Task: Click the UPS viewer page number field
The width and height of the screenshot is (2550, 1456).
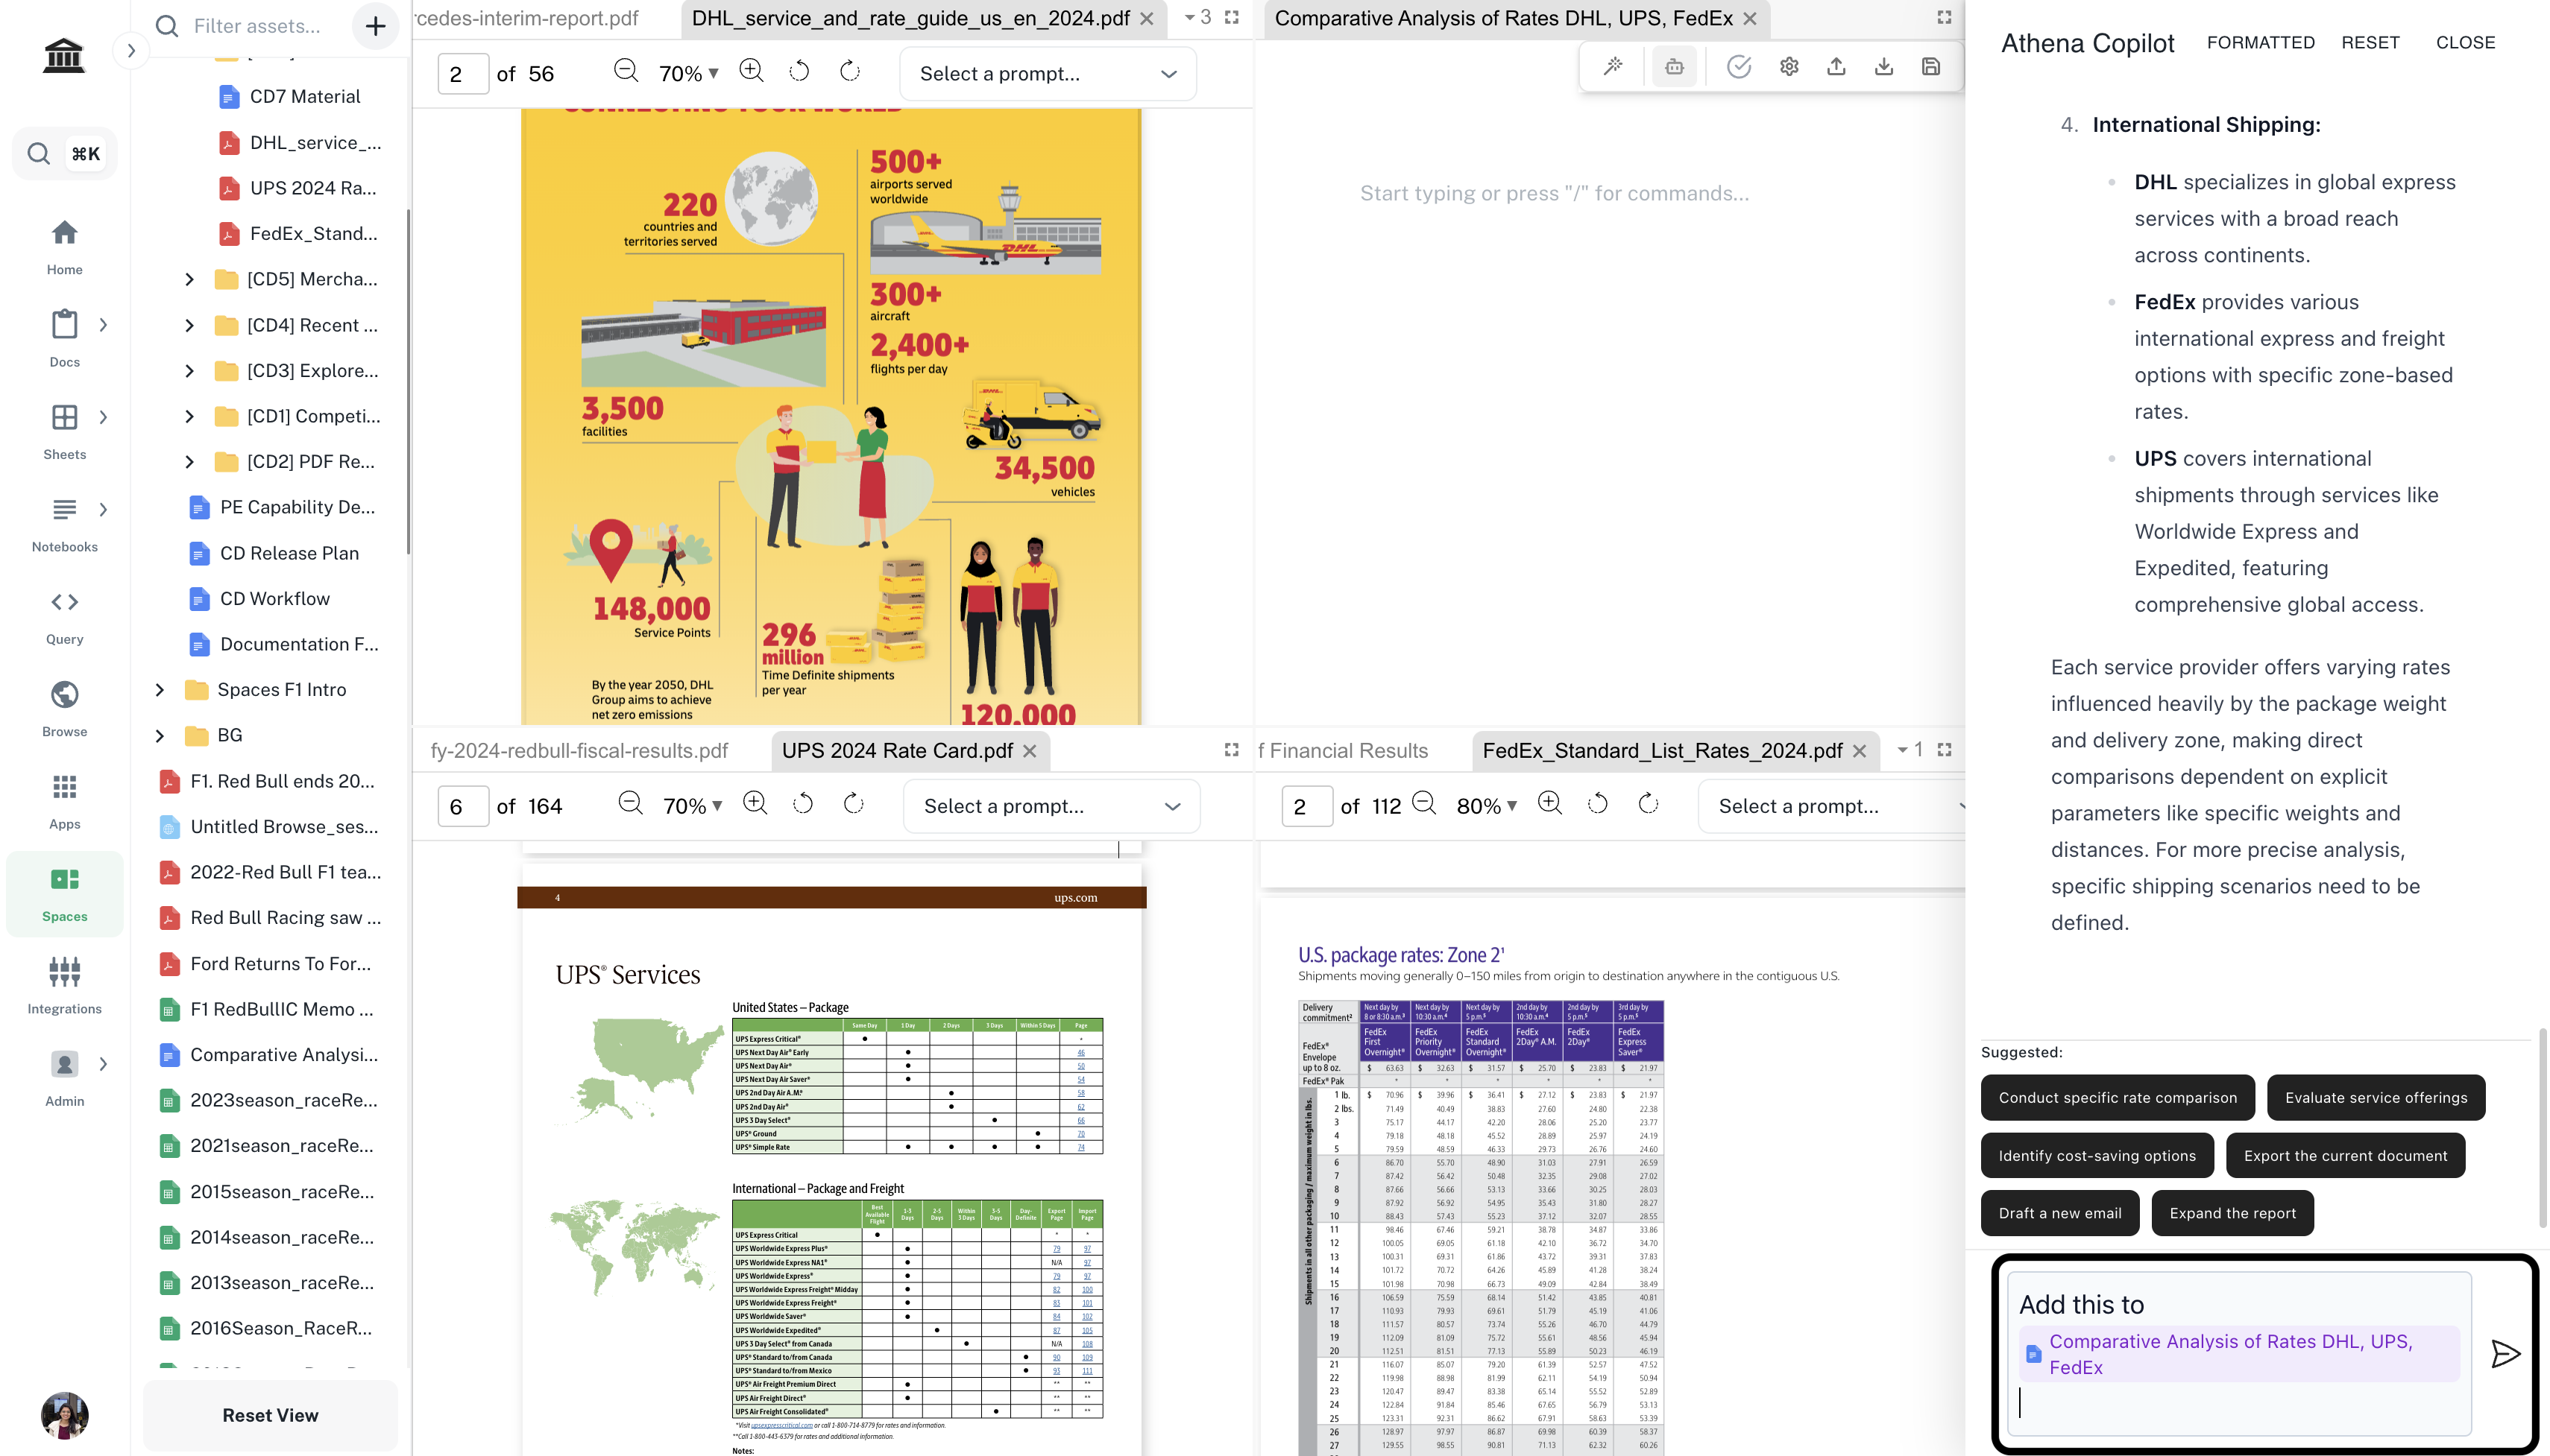Action: pyautogui.click(x=462, y=806)
